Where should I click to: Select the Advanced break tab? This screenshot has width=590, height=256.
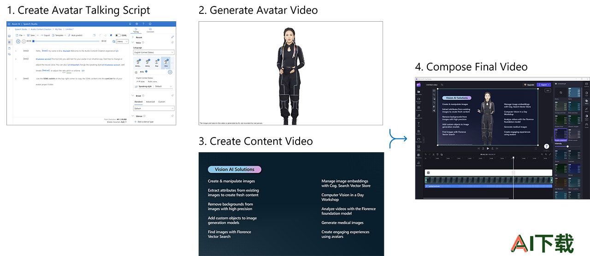(x=150, y=101)
